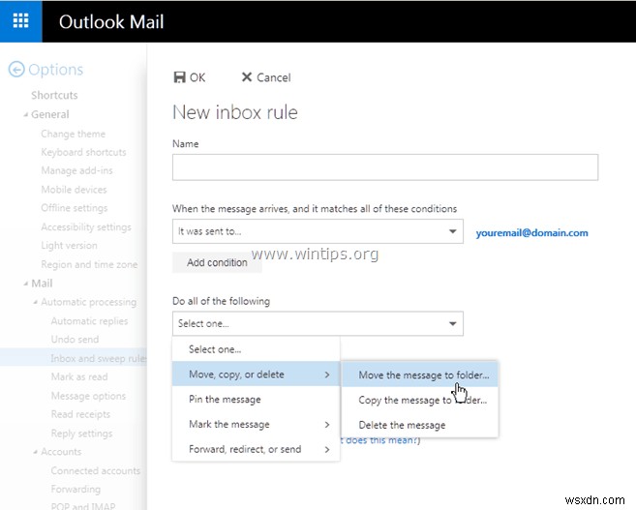Collapse the Automatic processing tree node
The image size is (636, 510).
point(36,302)
